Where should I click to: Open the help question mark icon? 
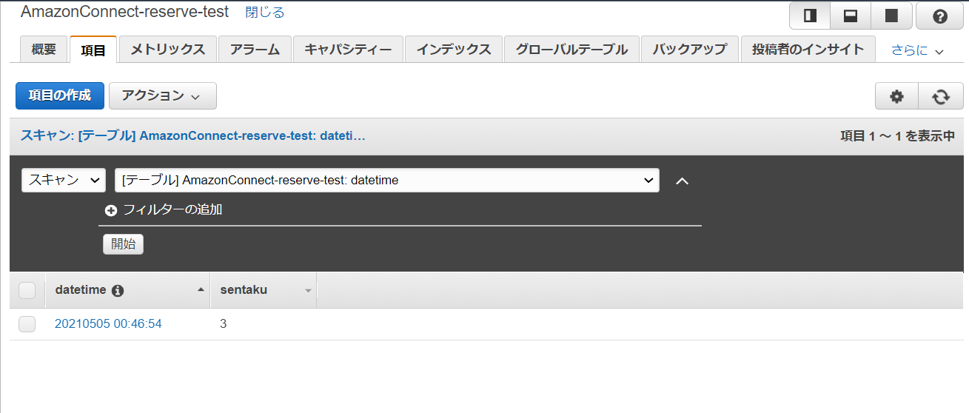[x=940, y=16]
